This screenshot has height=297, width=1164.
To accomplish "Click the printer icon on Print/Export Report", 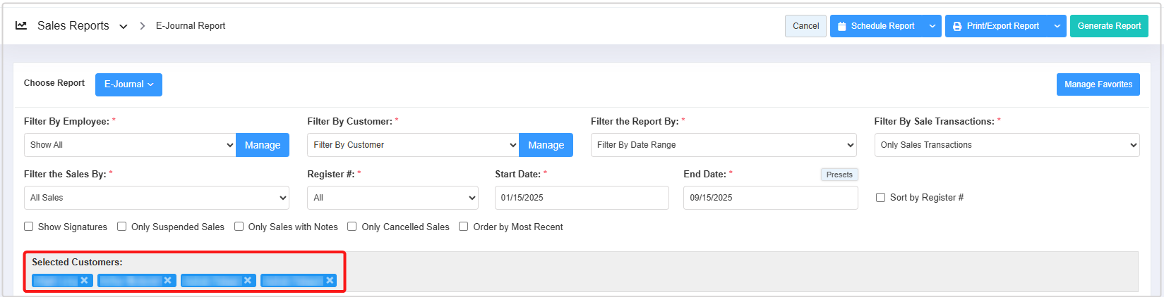I will [x=957, y=26].
